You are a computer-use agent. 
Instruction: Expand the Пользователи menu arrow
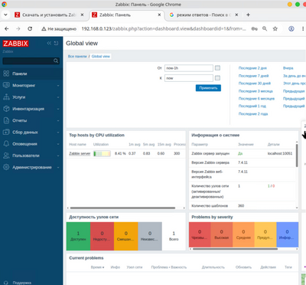58,156
